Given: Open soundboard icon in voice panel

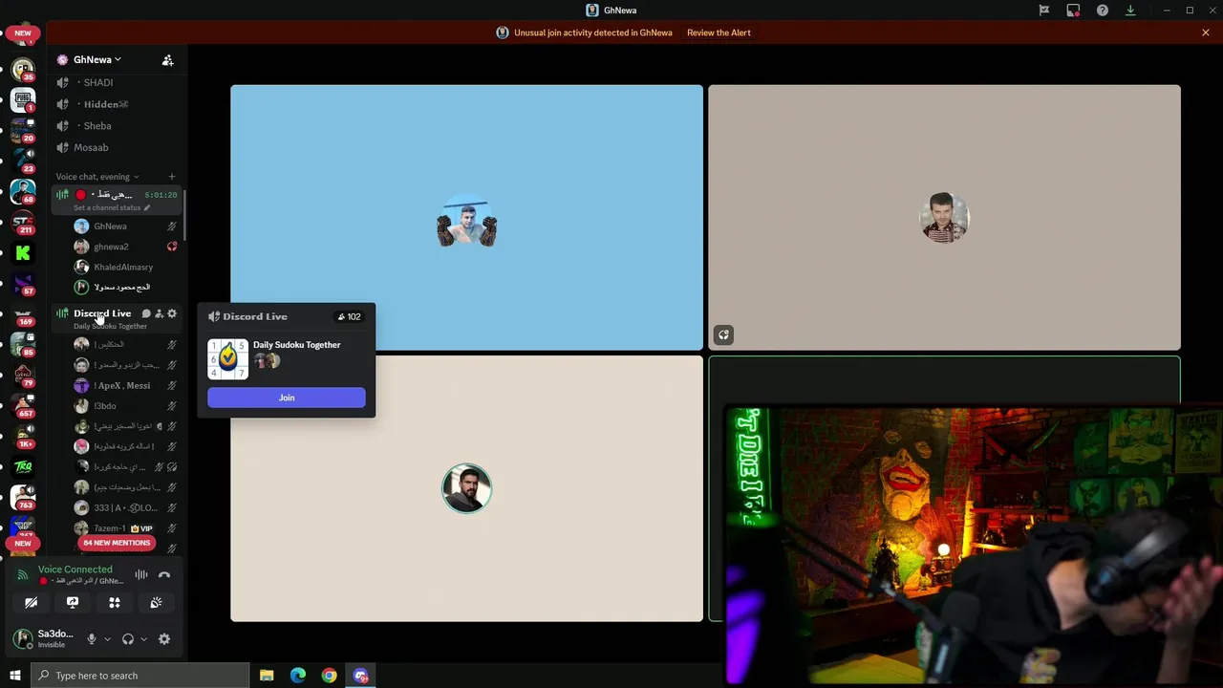Looking at the screenshot, I should point(156,603).
